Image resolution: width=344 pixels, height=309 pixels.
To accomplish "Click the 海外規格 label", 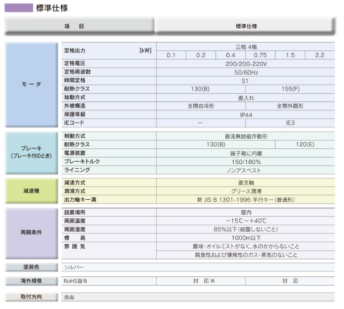I will pyautogui.click(x=31, y=281).
